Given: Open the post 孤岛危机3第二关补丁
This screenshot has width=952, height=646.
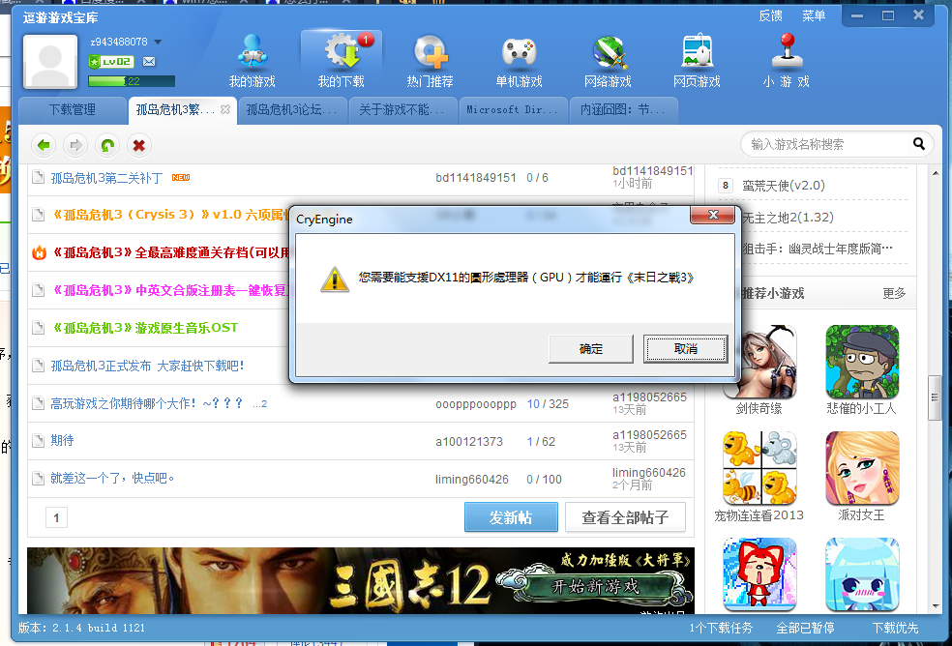Looking at the screenshot, I should [106, 178].
